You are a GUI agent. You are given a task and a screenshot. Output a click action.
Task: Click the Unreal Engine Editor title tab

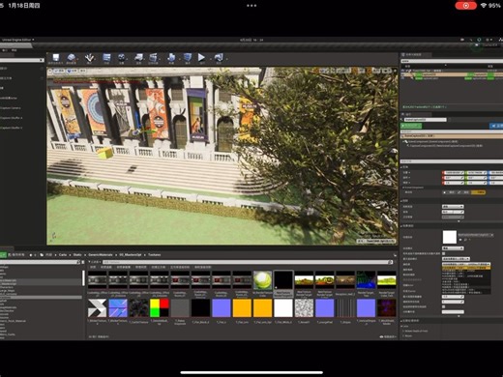(x=16, y=40)
